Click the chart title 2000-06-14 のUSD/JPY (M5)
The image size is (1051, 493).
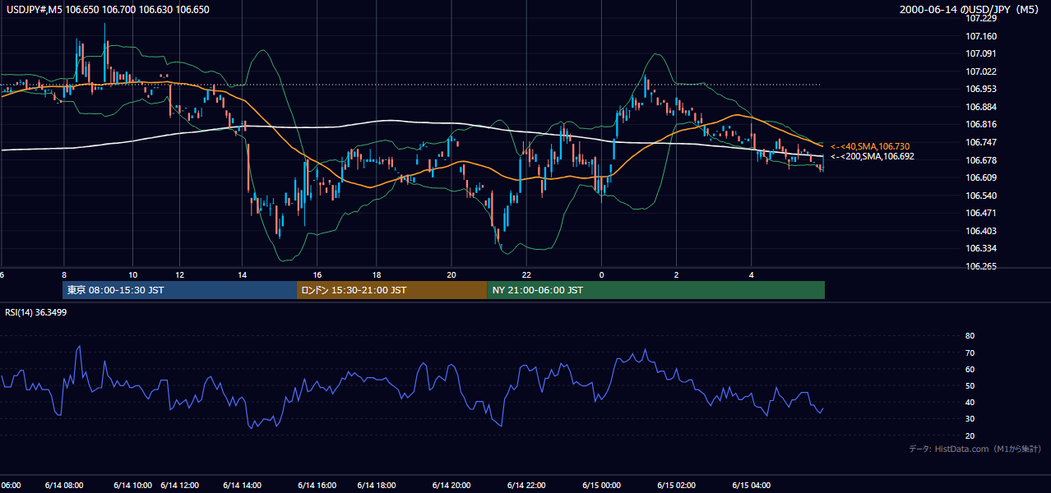pos(973,10)
